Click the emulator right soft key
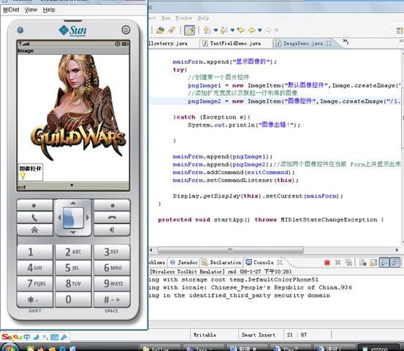This screenshot has width=404, height=351. [112, 205]
